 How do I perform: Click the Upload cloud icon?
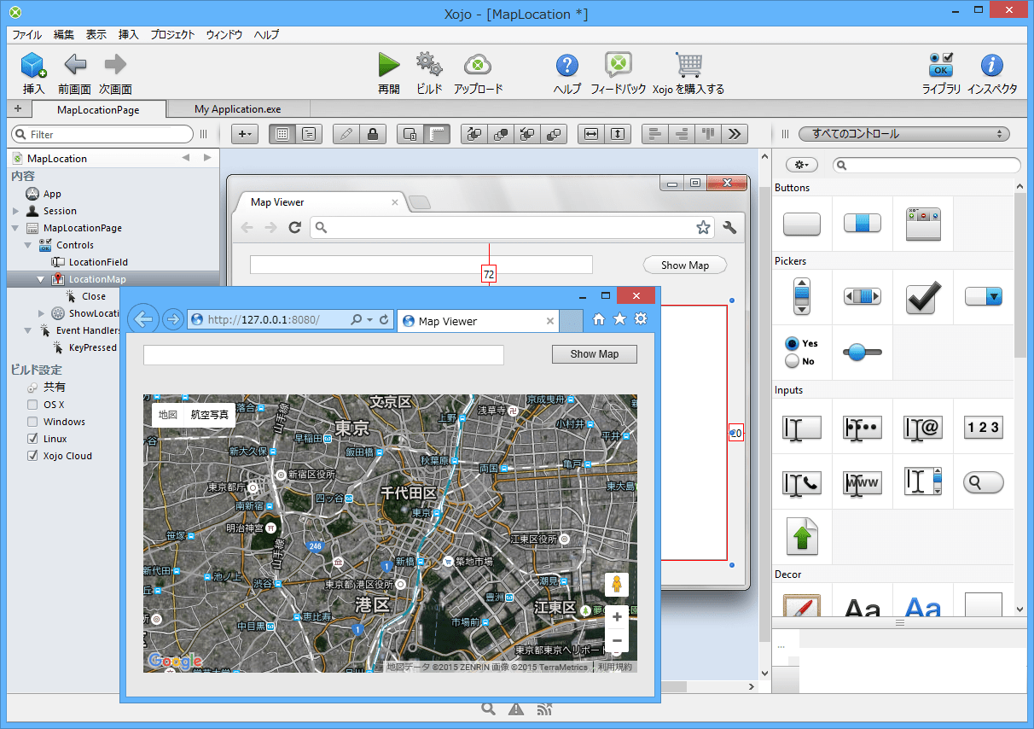tap(478, 65)
